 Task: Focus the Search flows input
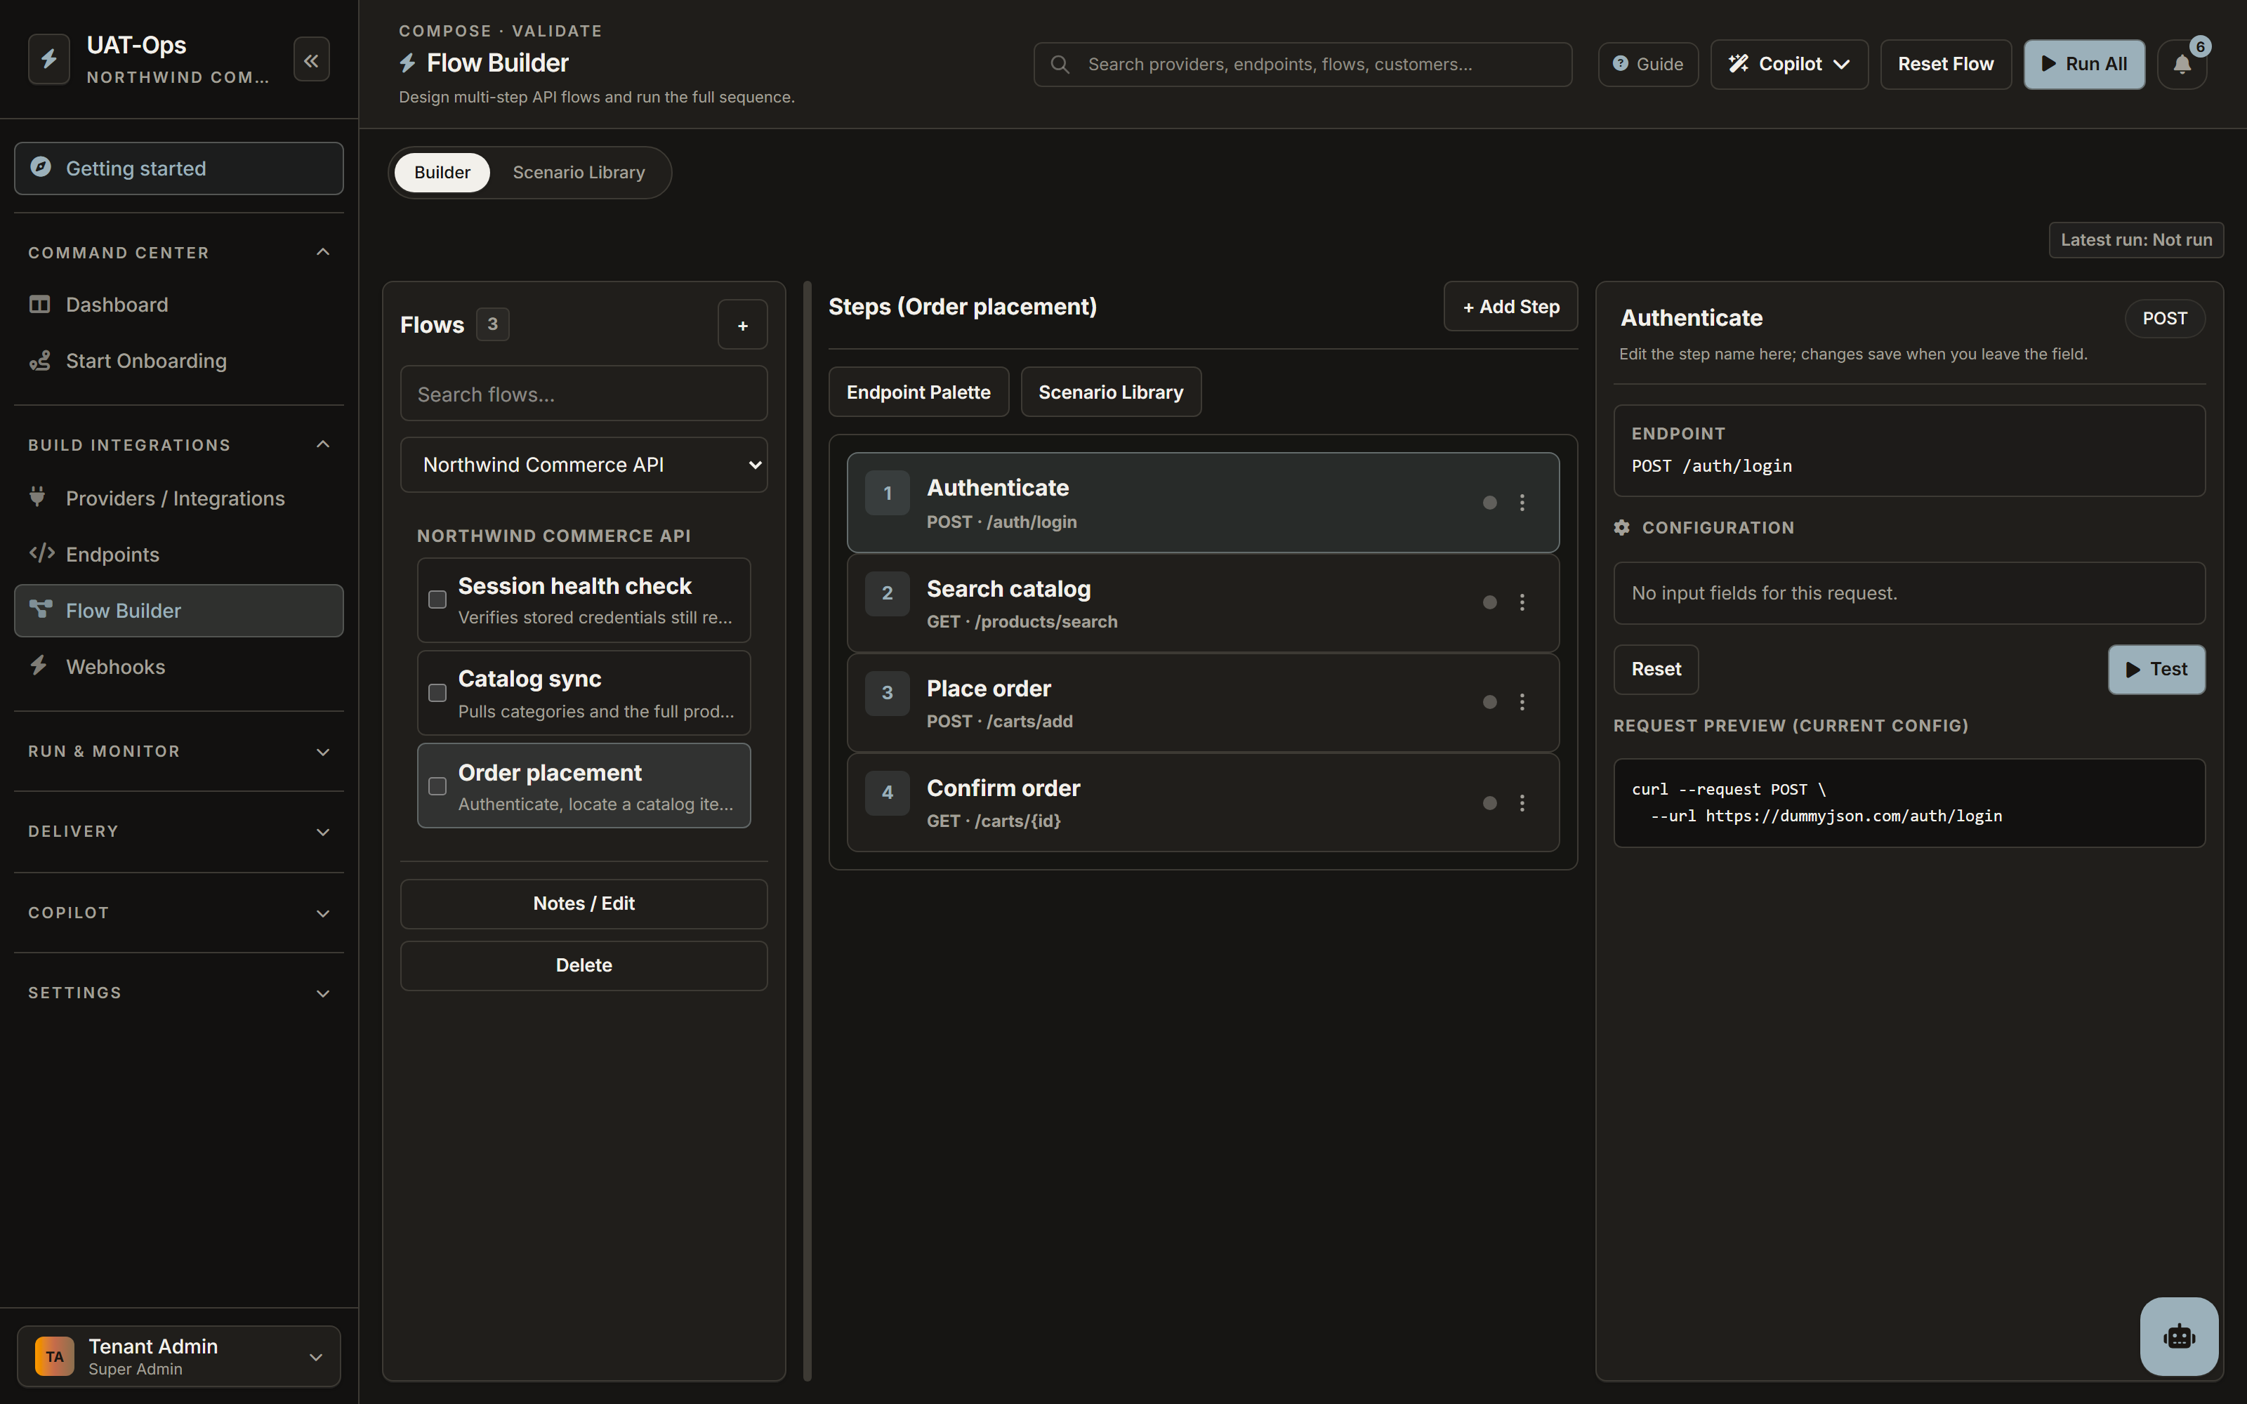click(584, 394)
